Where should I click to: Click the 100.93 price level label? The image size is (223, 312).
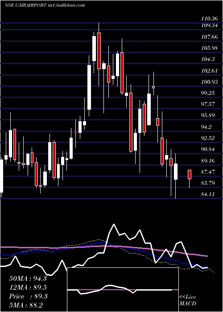(210, 82)
